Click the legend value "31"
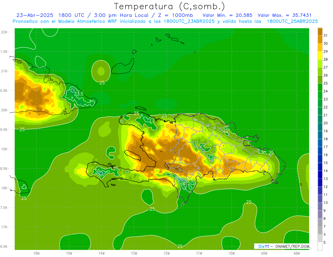The image size is (333, 257). click(x=326, y=36)
